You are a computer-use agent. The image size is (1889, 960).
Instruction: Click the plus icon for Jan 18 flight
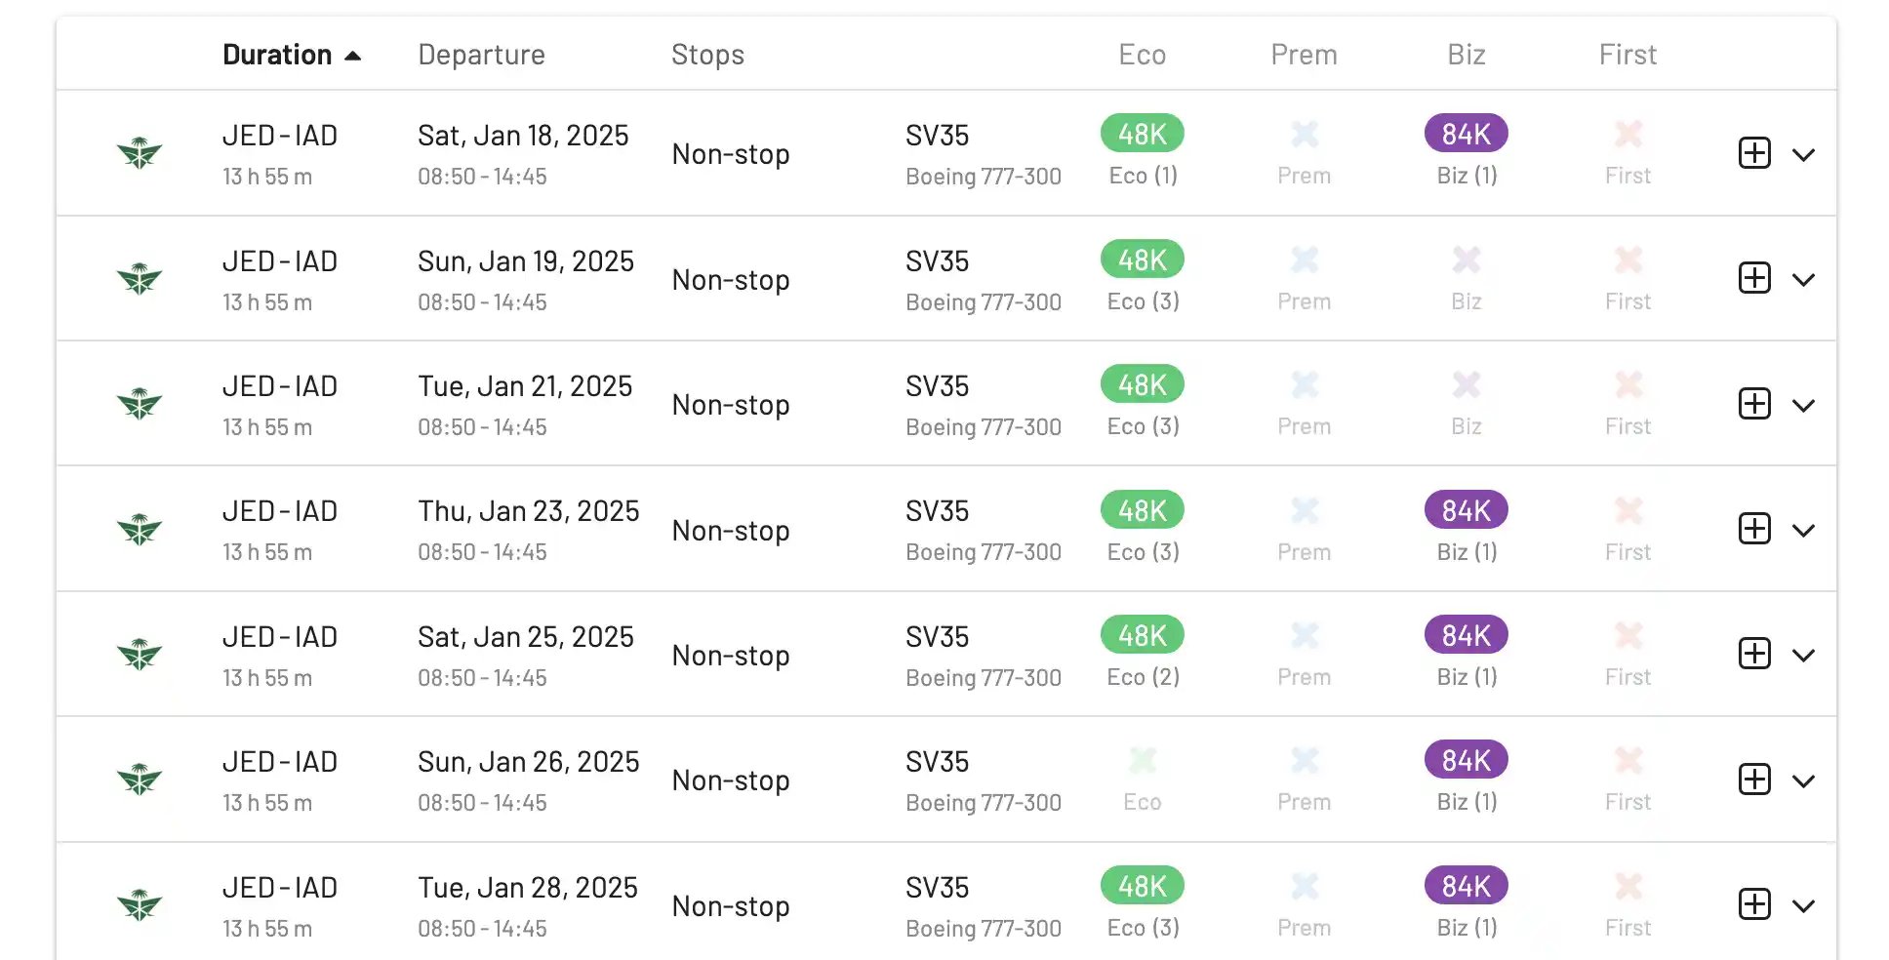(x=1754, y=153)
